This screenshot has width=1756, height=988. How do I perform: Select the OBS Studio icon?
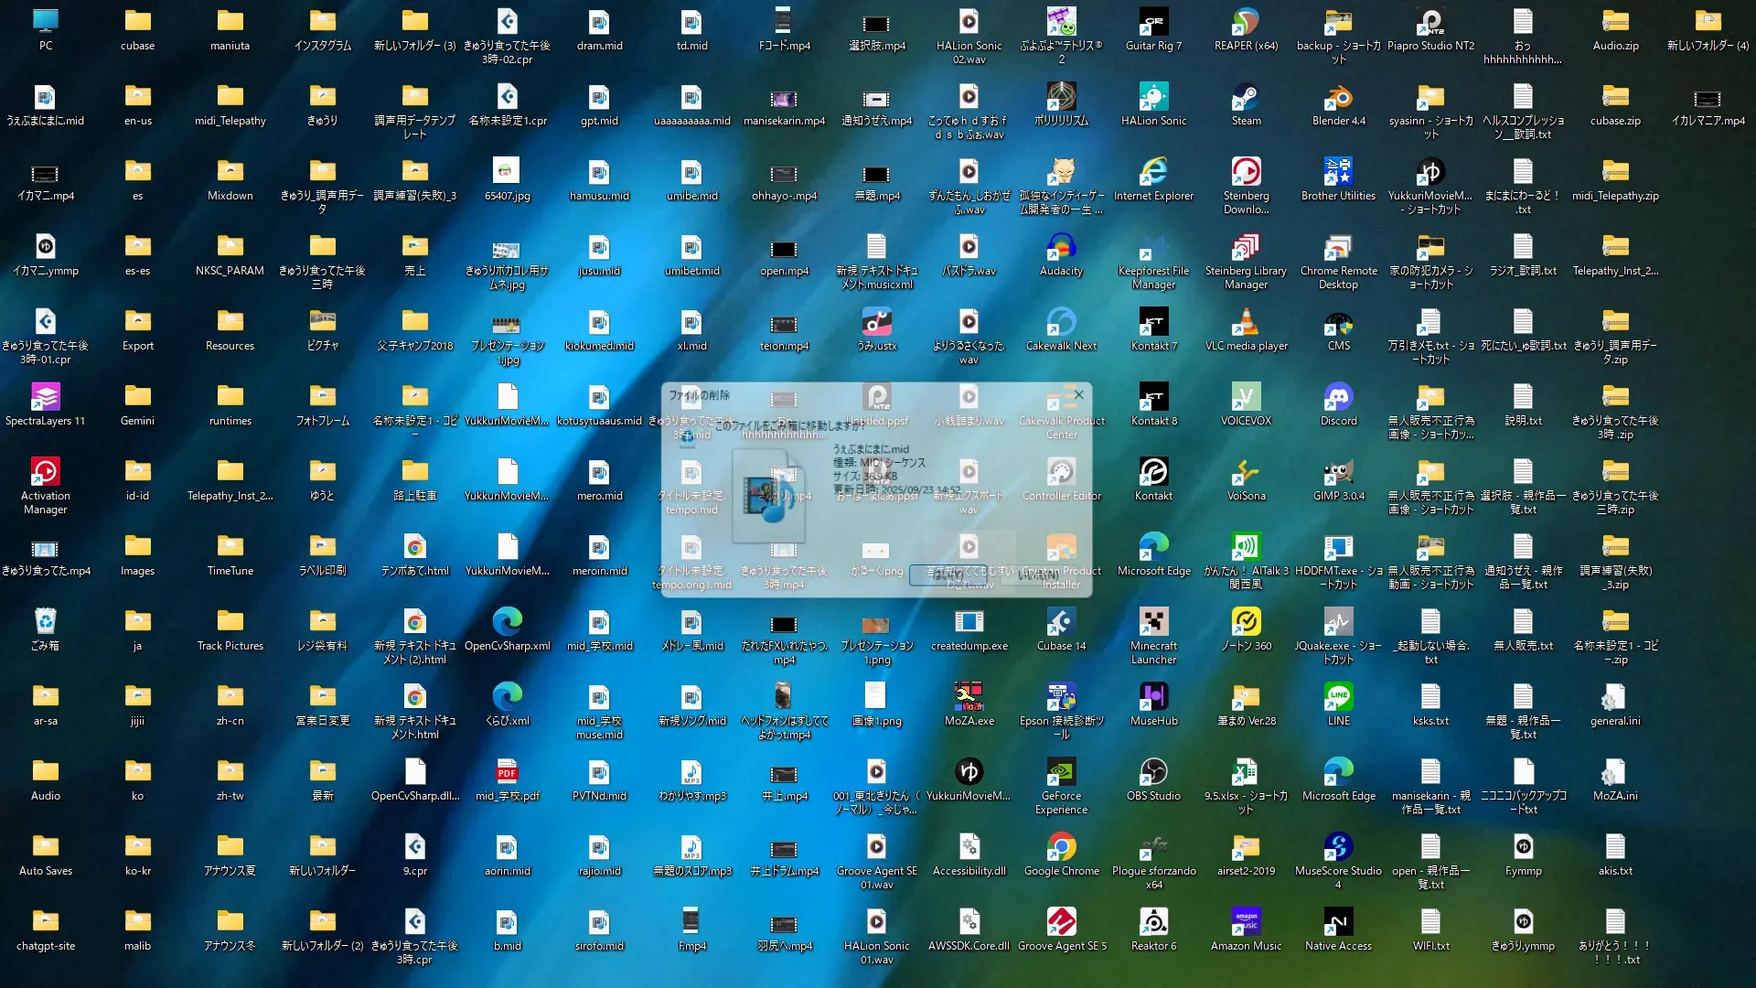1153,772
